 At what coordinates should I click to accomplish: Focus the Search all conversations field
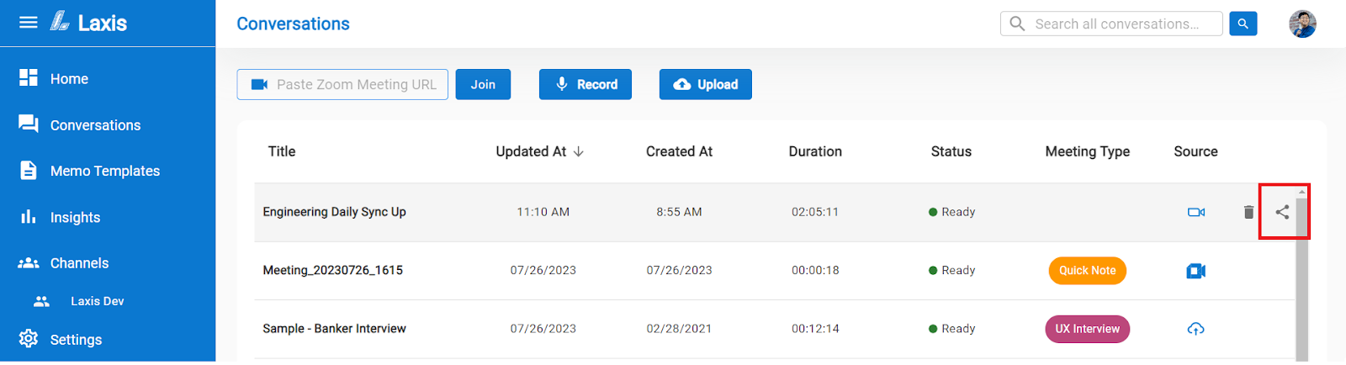pyautogui.click(x=1111, y=24)
